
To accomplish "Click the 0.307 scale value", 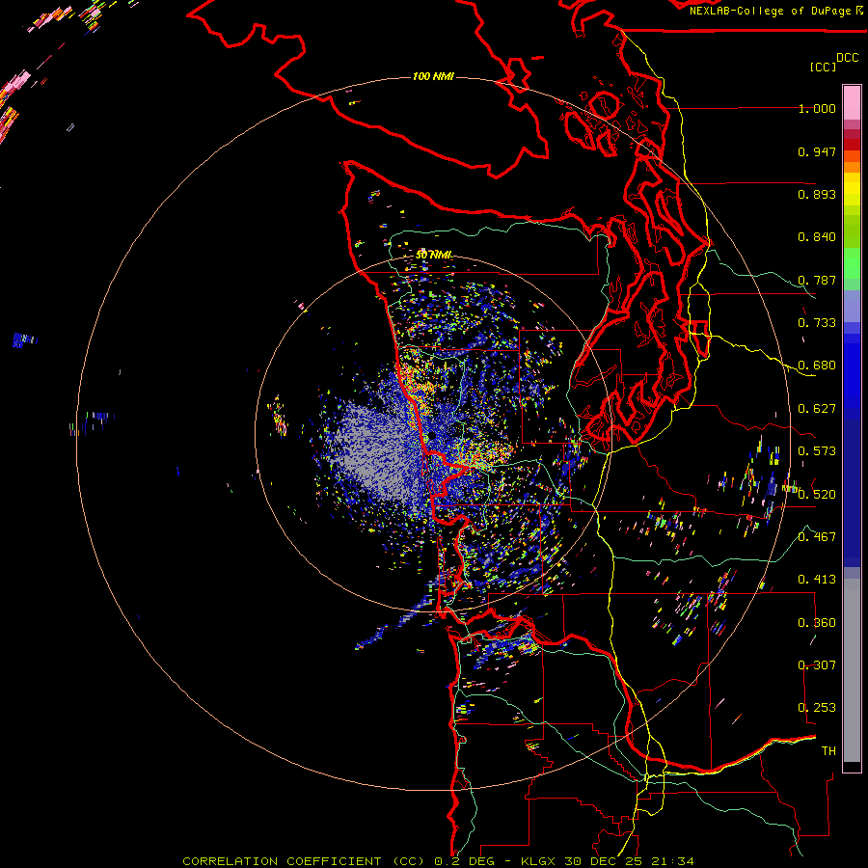I will coord(817,665).
